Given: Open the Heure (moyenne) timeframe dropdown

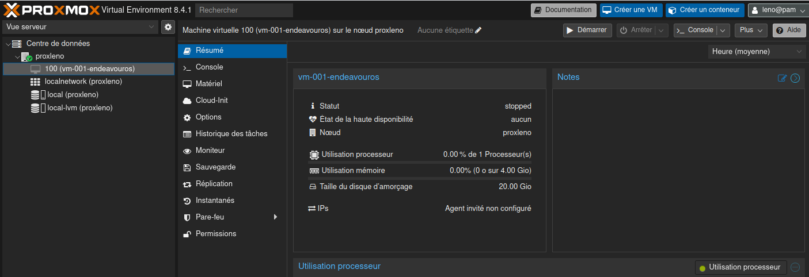Looking at the screenshot, I should pyautogui.click(x=757, y=52).
